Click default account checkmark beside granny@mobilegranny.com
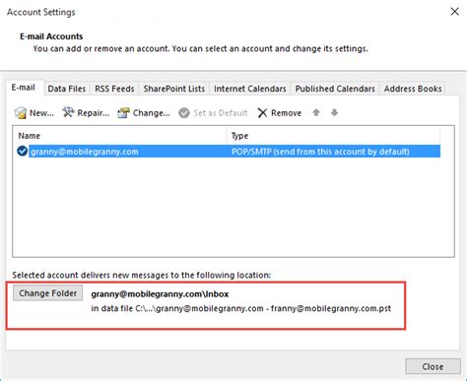Screen dimensions: 467x381 point(22,152)
